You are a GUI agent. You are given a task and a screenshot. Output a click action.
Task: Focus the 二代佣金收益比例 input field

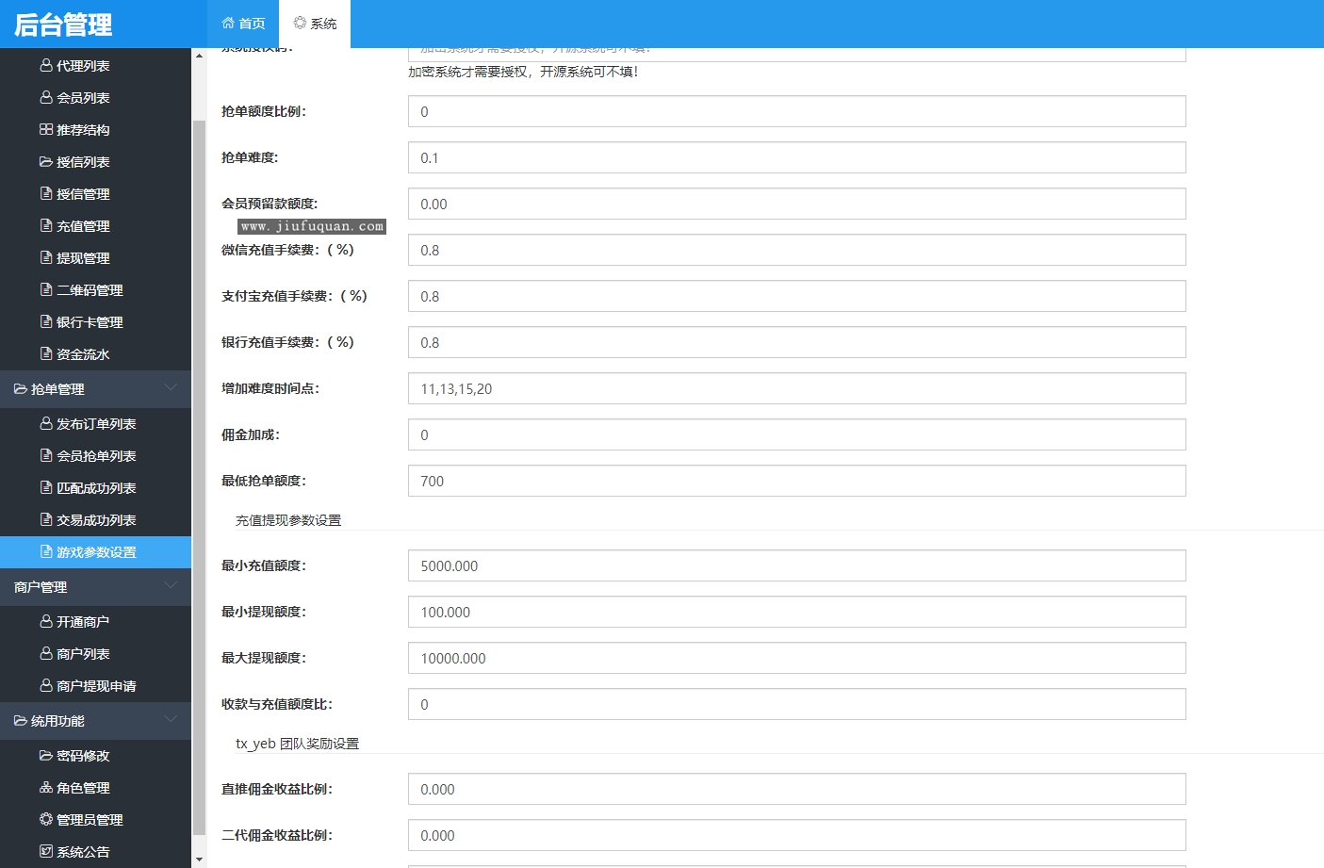coord(796,835)
